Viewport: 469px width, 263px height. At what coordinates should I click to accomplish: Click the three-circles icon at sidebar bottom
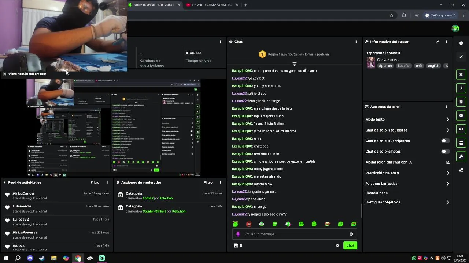(x=461, y=170)
